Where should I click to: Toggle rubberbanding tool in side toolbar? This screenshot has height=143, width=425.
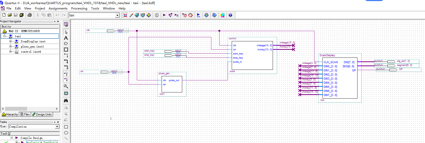[66, 73]
